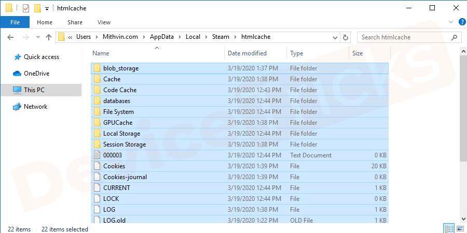467x233 pixels.
Task: Click the Mithvin.com breadcrumb segment
Action: click(120, 37)
